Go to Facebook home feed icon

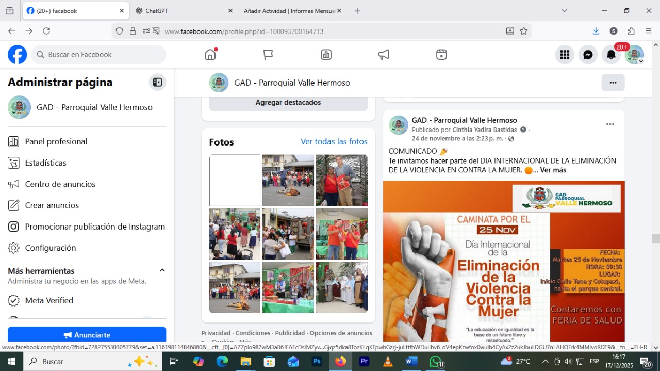[210, 55]
